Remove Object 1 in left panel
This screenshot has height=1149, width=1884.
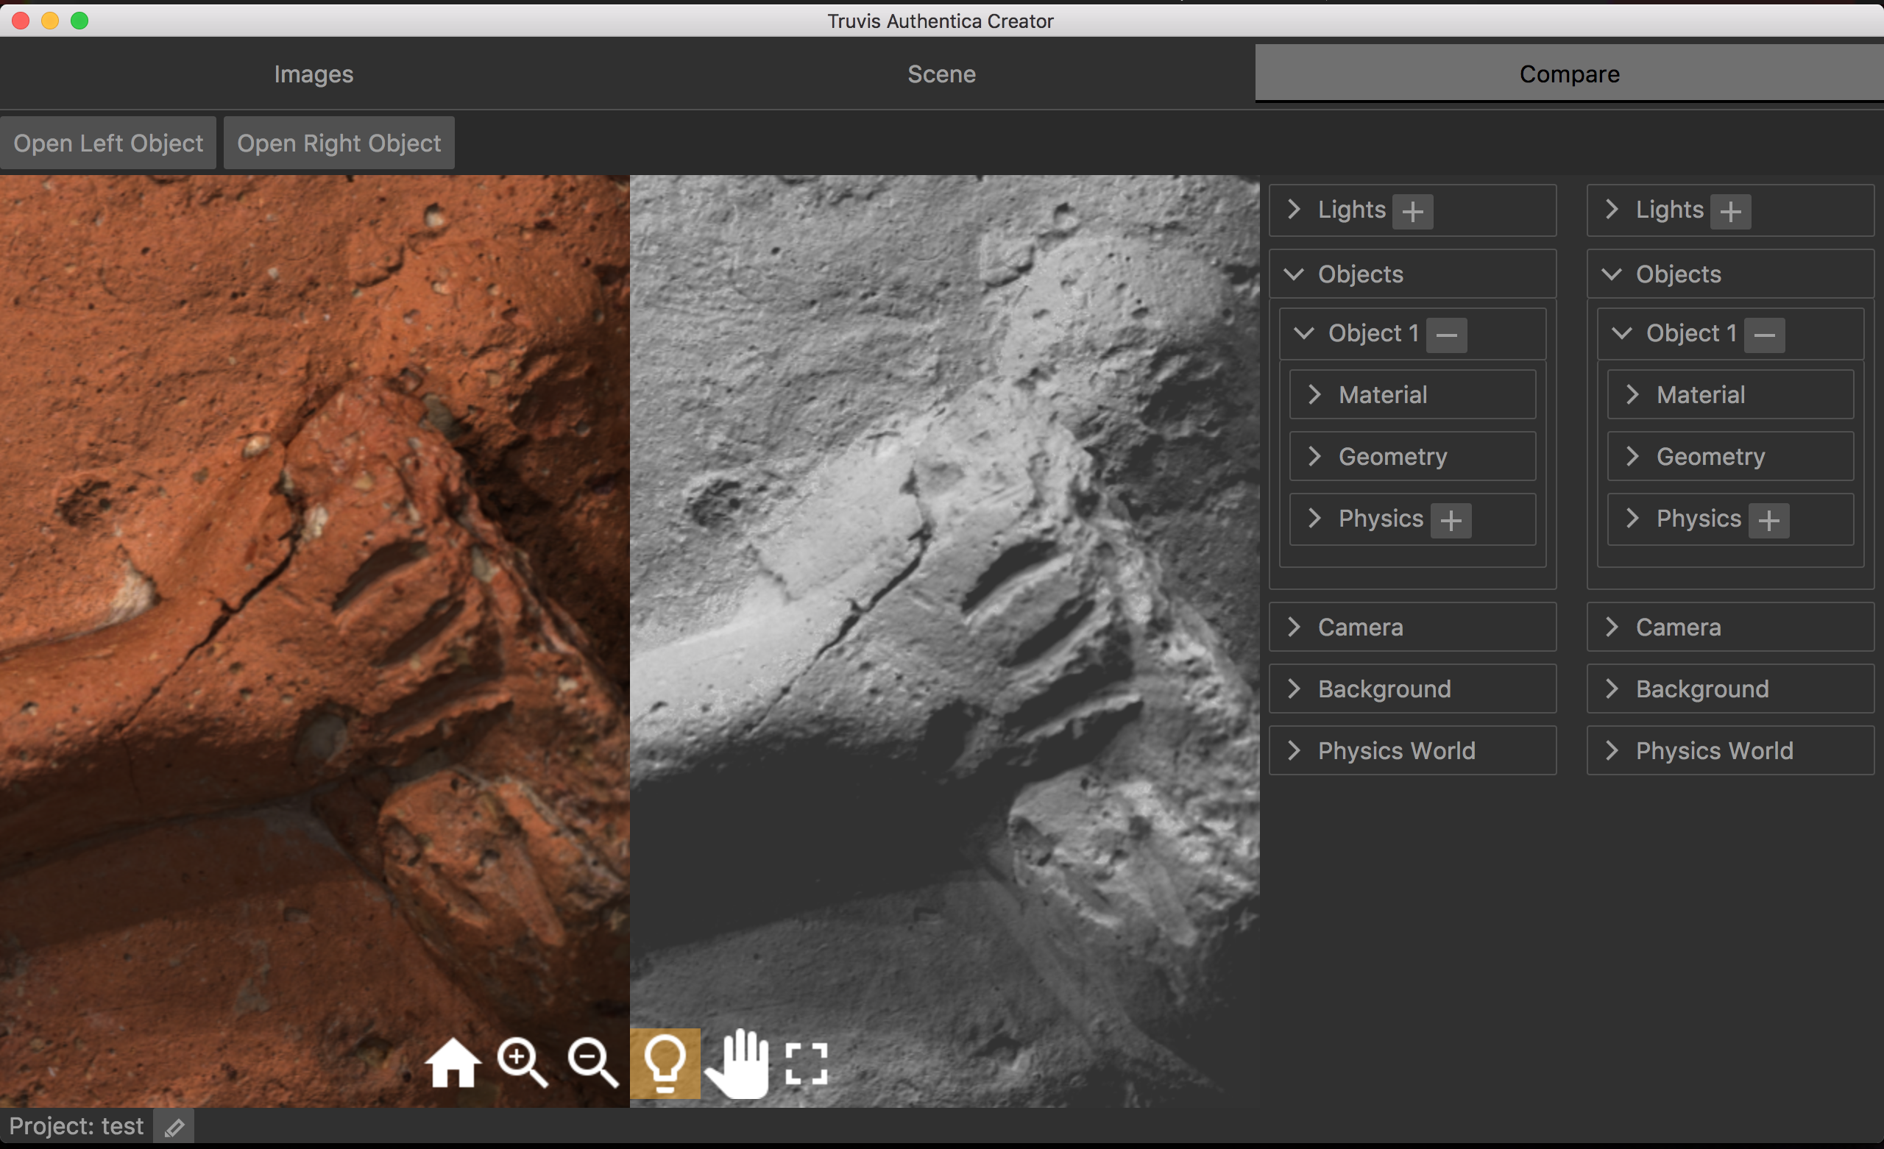pyautogui.click(x=1447, y=335)
